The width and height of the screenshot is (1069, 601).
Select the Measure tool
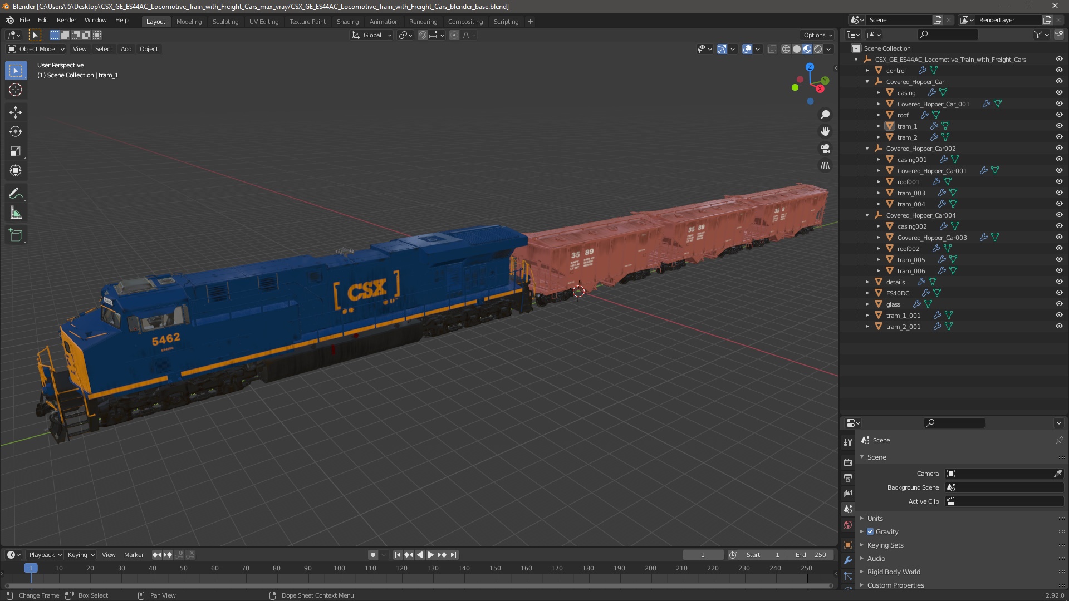point(16,213)
